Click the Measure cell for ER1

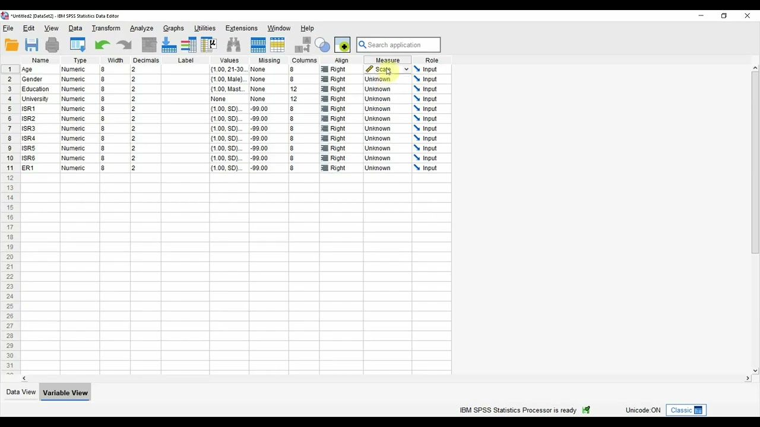coord(387,168)
